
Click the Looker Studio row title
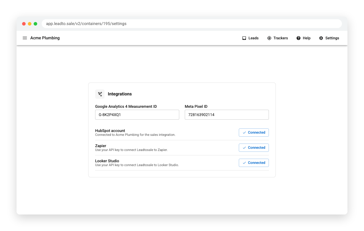pyautogui.click(x=107, y=161)
